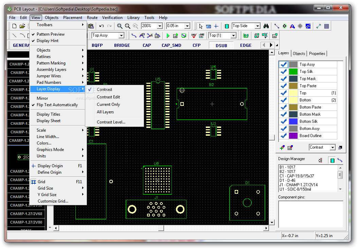Select the arrow pointer tool
This screenshot has height=249, width=358.
pyautogui.click(x=201, y=26)
